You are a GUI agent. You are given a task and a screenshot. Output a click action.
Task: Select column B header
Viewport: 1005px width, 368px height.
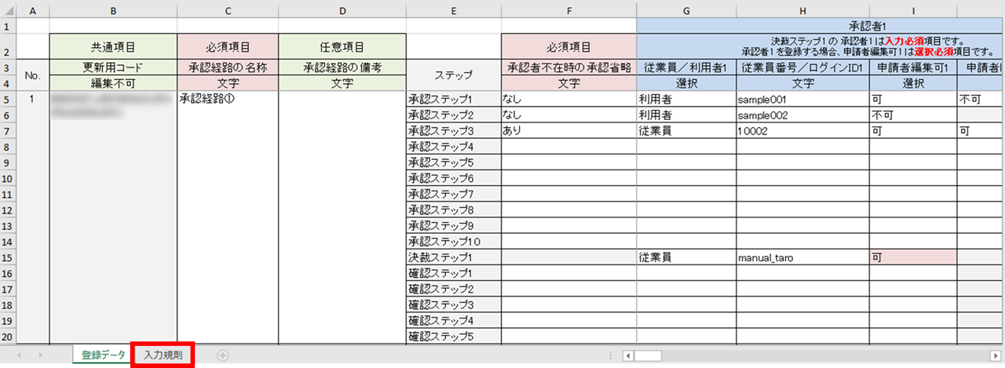tap(113, 10)
